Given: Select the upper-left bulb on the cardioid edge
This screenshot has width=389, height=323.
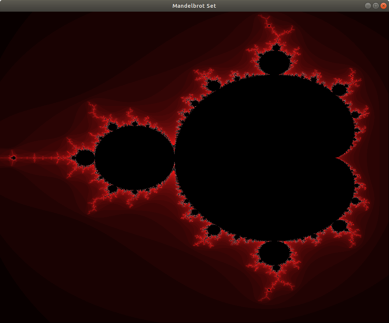Looking at the screenshot, I should tap(213, 86).
